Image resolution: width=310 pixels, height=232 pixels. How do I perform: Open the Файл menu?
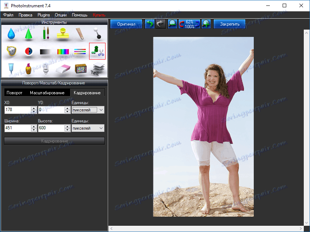tap(8, 15)
